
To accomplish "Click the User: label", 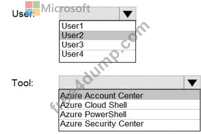I will [23, 14].
